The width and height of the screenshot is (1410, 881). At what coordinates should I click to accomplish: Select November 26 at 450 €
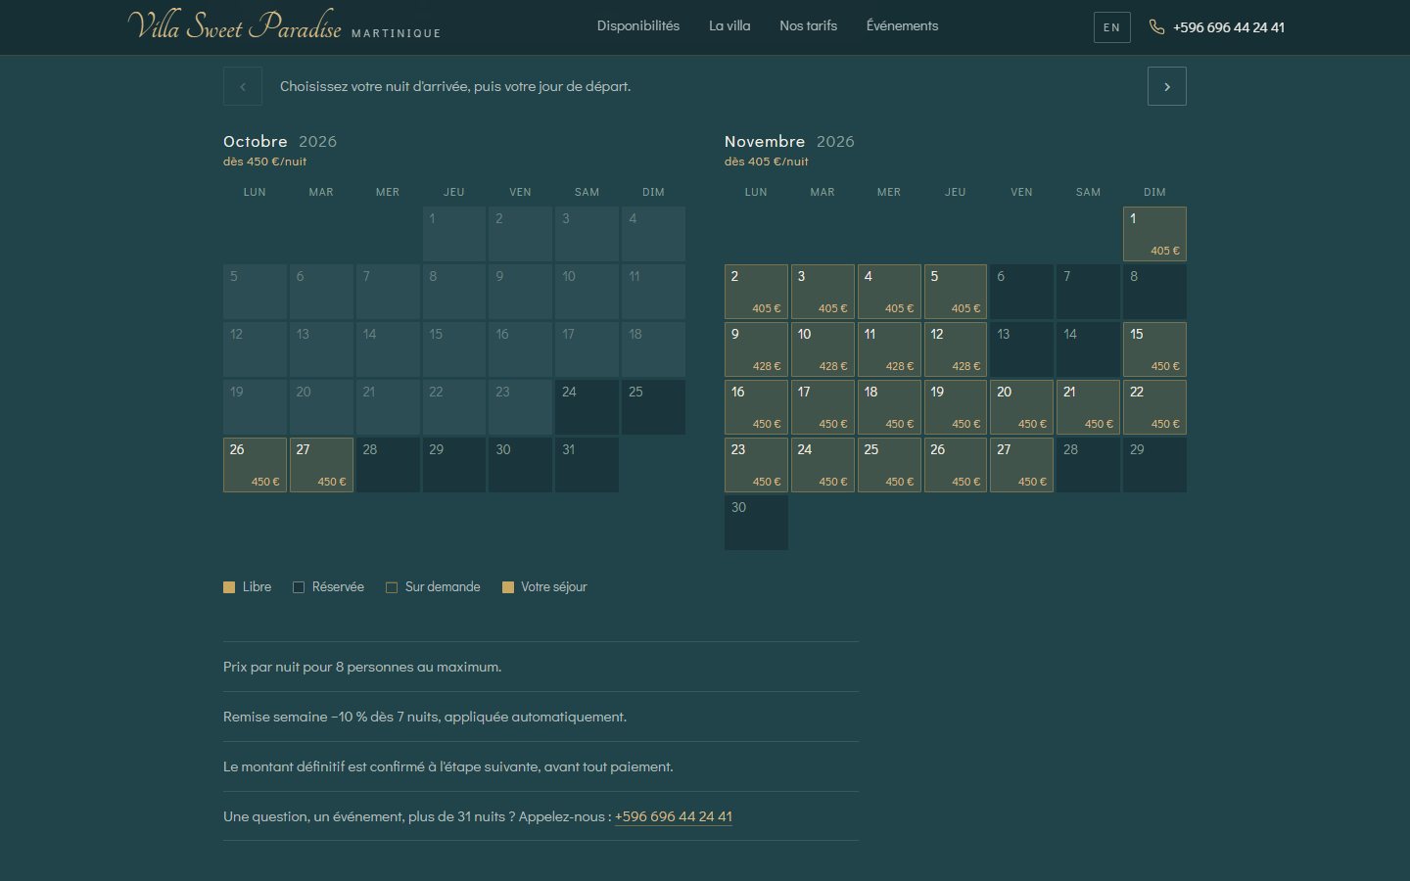coord(956,465)
